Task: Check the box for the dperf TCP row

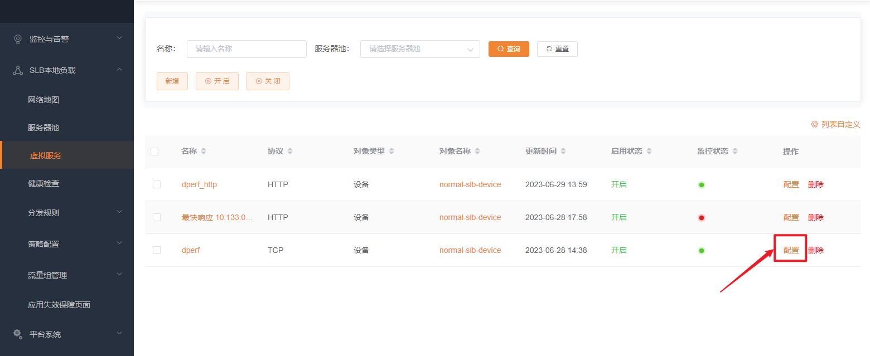Action: click(157, 250)
